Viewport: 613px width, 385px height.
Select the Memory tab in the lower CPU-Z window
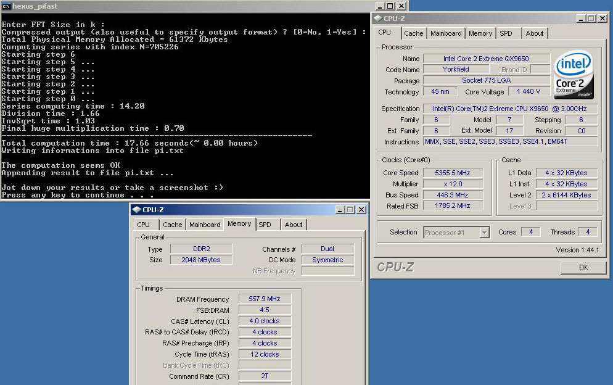(239, 223)
